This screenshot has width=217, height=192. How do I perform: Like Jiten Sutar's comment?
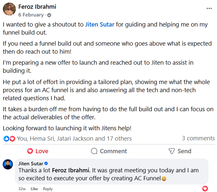(34, 189)
